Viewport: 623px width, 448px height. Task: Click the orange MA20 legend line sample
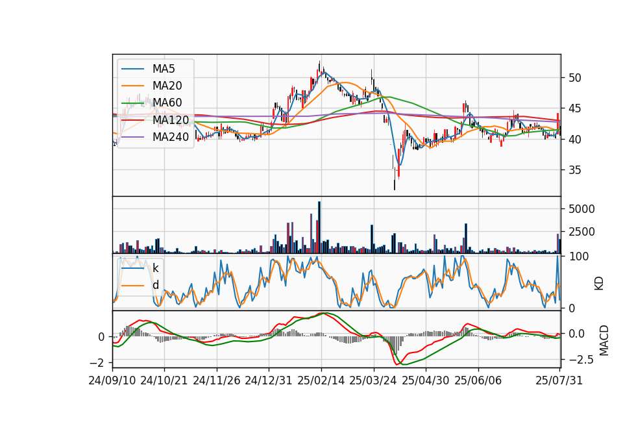[132, 86]
